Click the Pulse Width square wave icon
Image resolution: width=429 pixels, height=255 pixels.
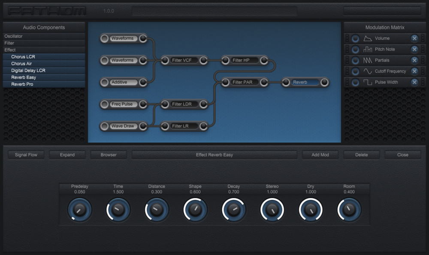coord(368,82)
